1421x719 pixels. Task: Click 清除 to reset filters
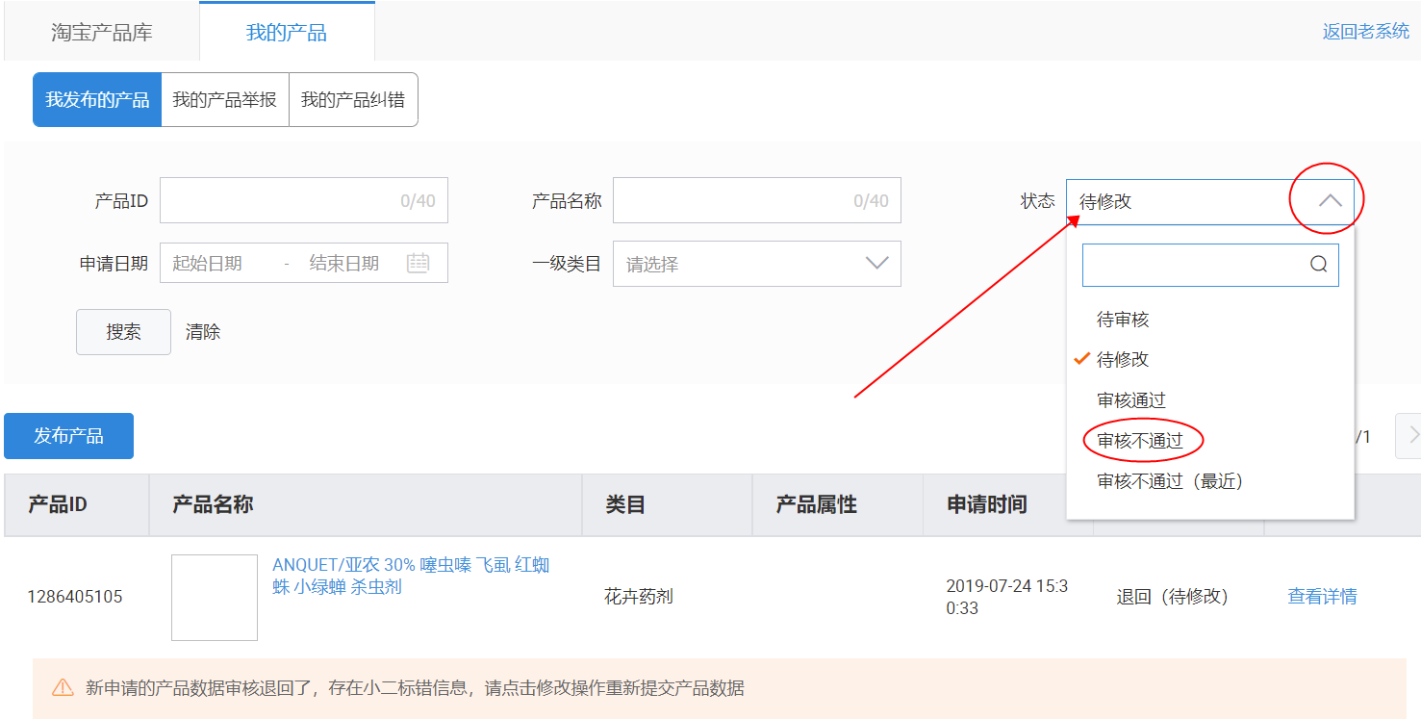203,332
